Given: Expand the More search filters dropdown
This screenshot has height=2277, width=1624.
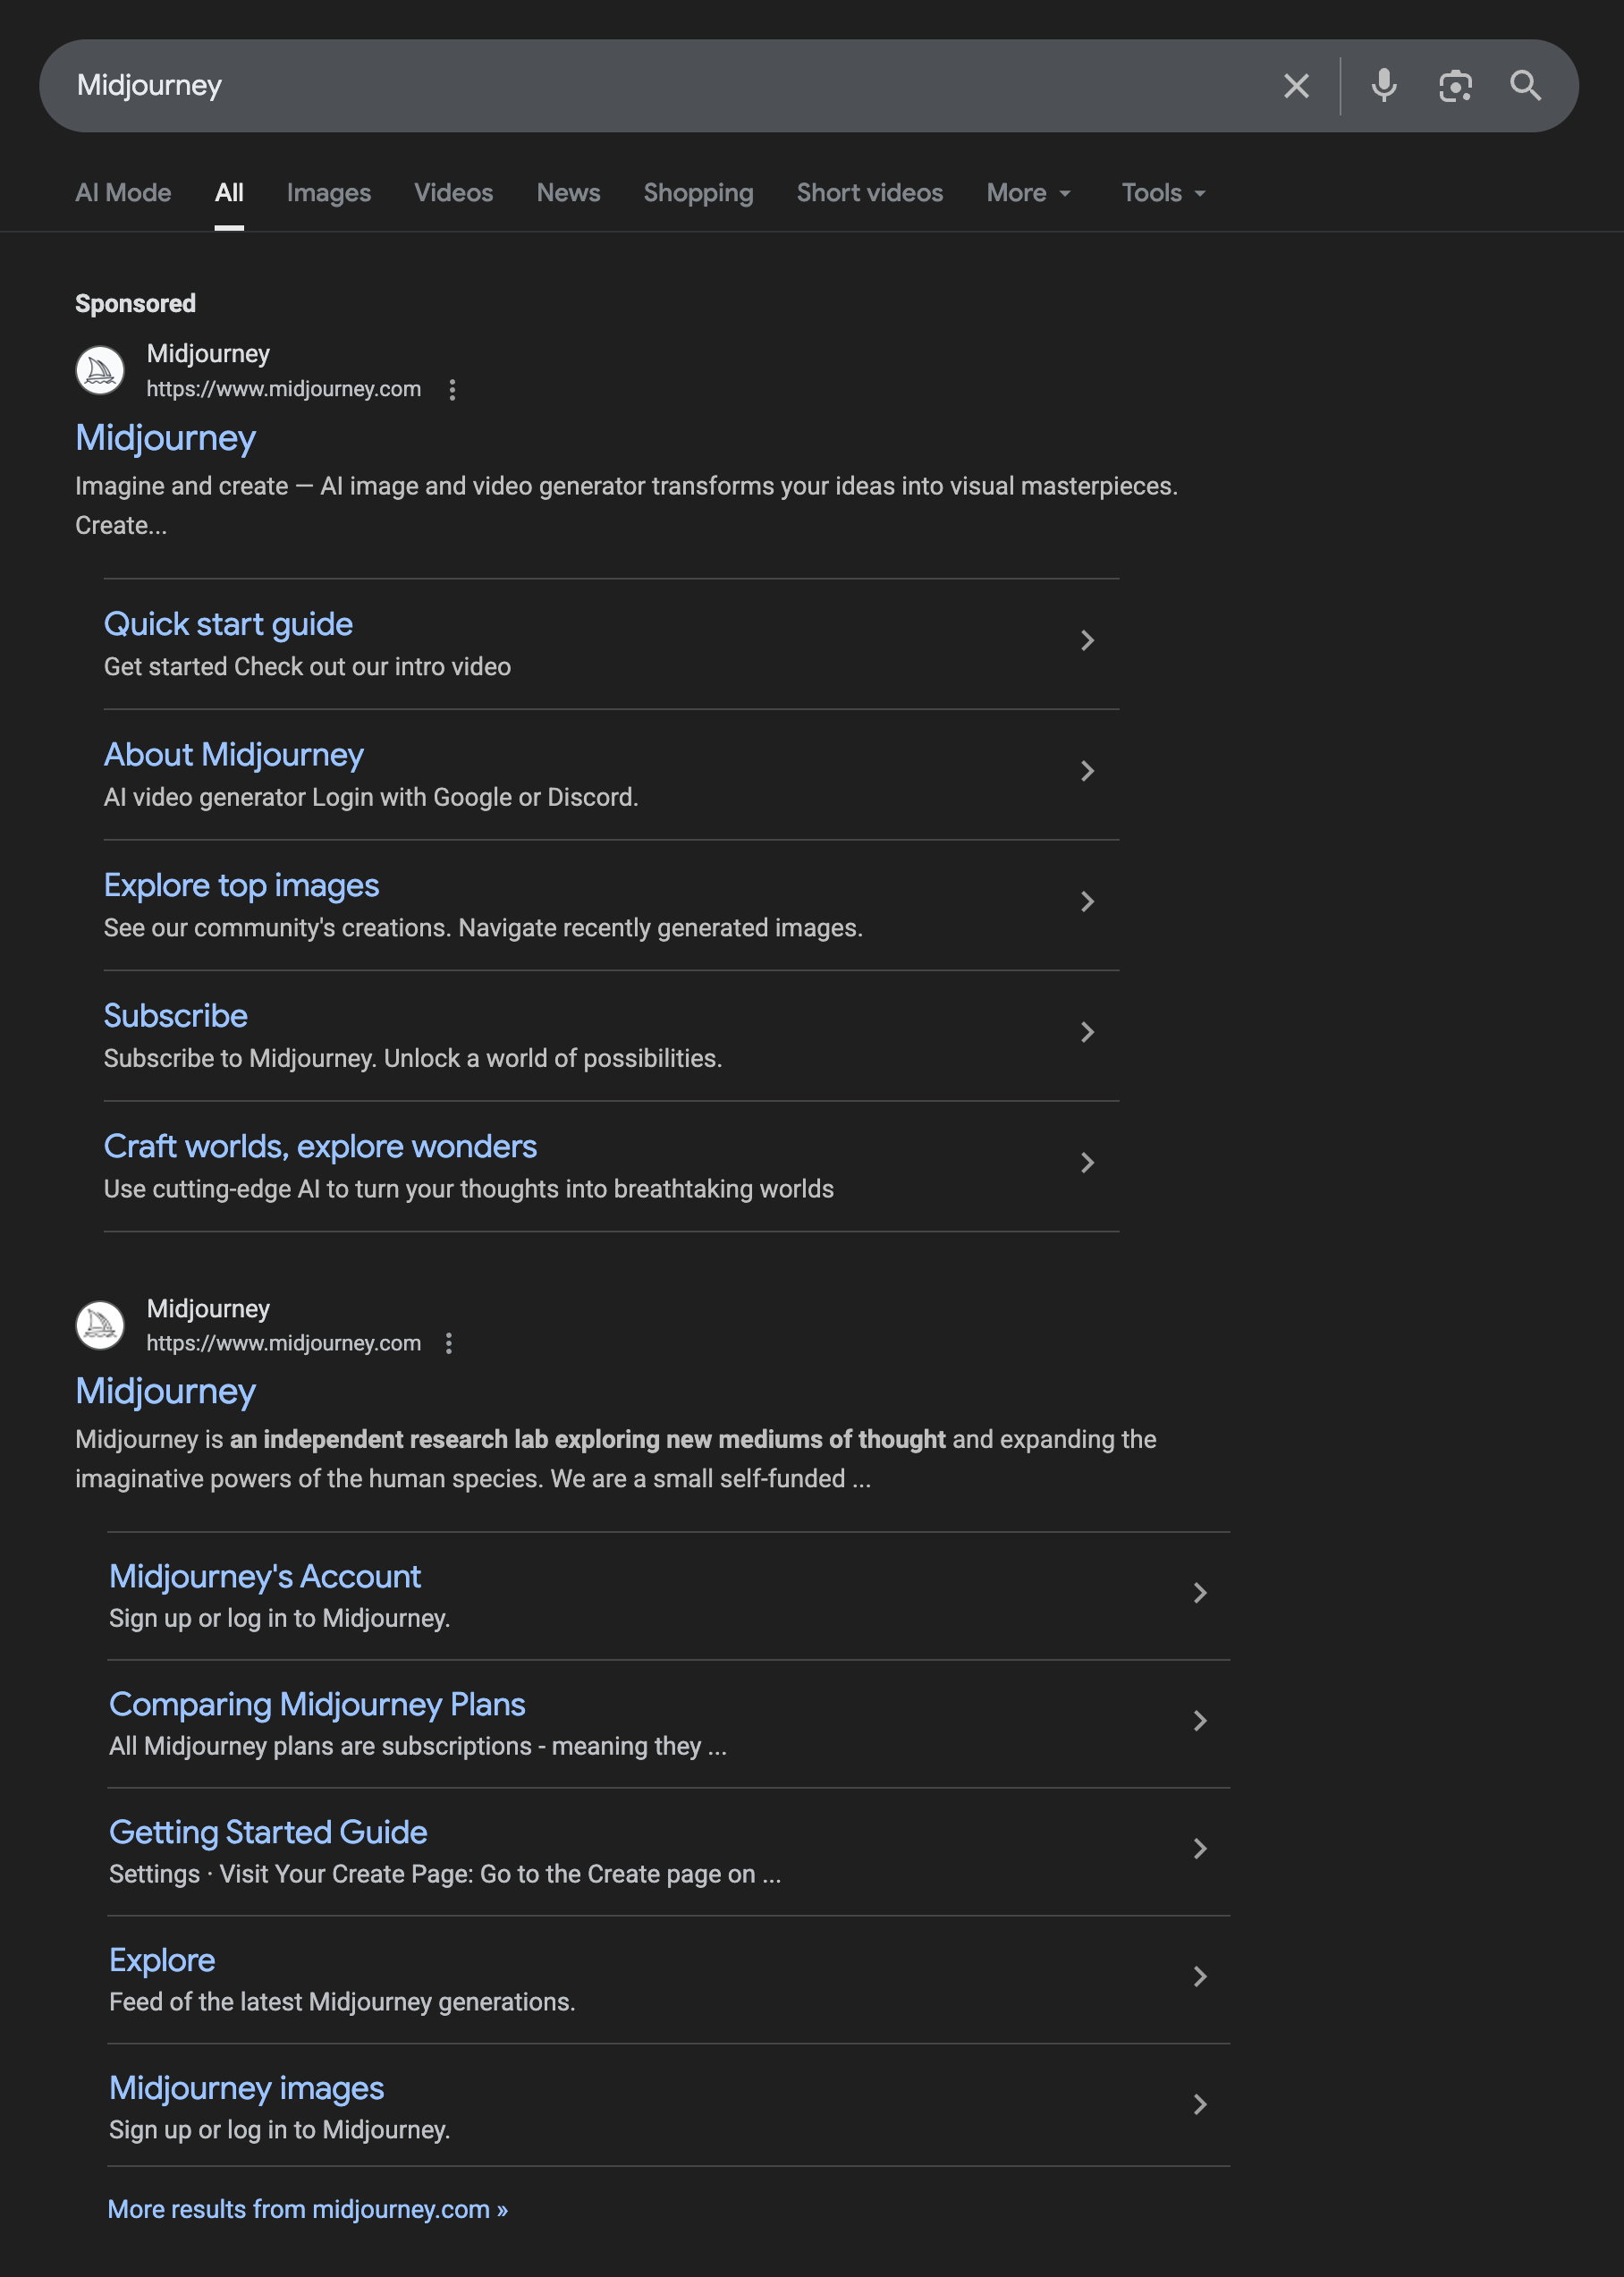Looking at the screenshot, I should (x=1028, y=193).
